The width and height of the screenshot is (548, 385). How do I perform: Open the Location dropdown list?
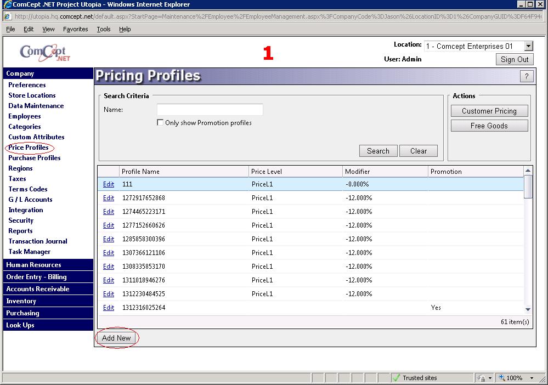pos(528,47)
